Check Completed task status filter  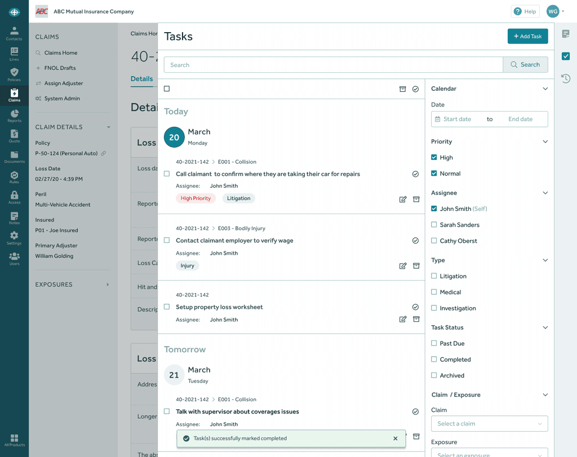click(x=434, y=359)
